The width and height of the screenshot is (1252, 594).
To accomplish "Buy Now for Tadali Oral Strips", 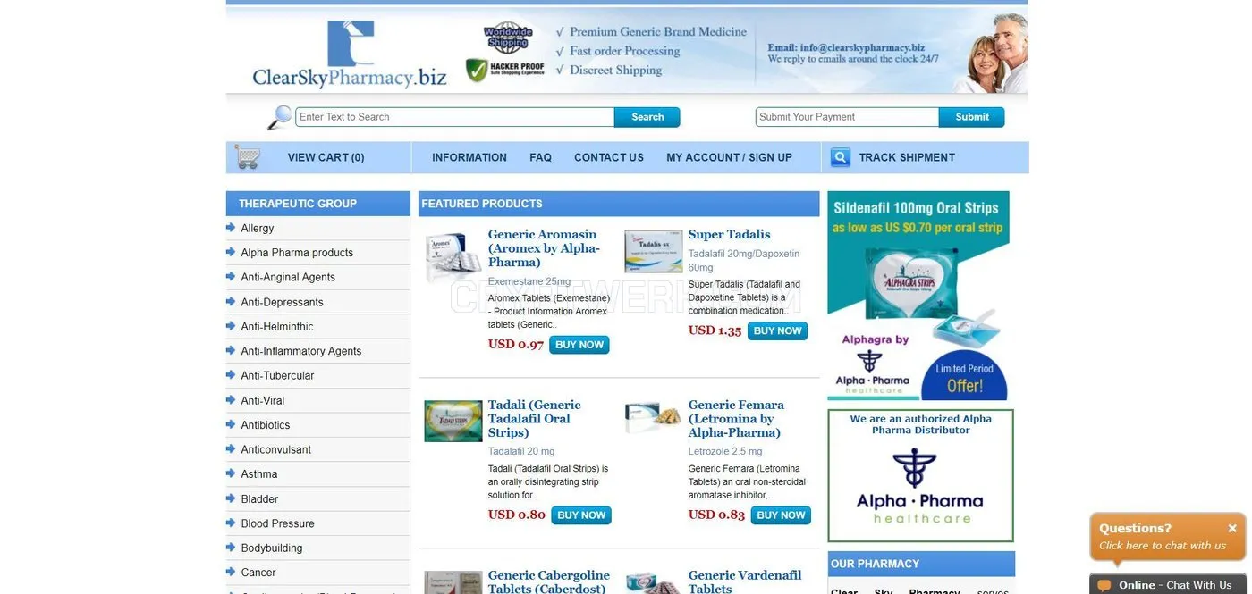I will (581, 515).
